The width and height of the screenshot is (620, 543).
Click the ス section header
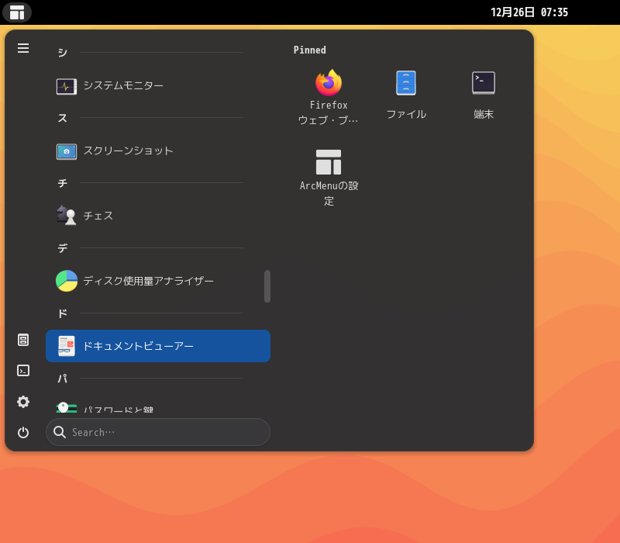pyautogui.click(x=63, y=118)
